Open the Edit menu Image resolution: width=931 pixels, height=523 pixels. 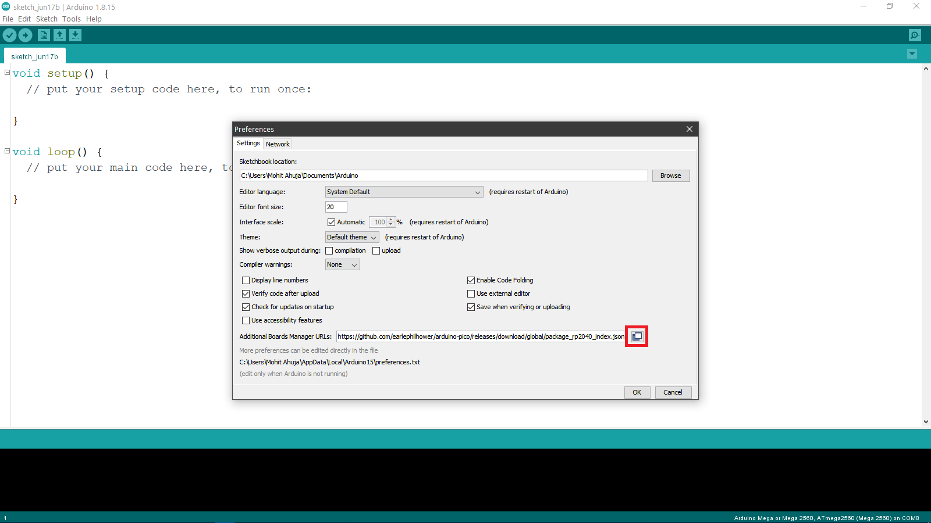pos(24,19)
